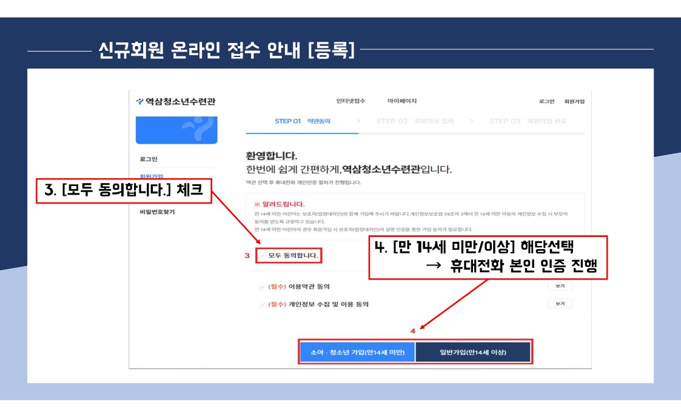
Task: Check the 모두 동의합니다 checkbox
Action: tap(262, 256)
